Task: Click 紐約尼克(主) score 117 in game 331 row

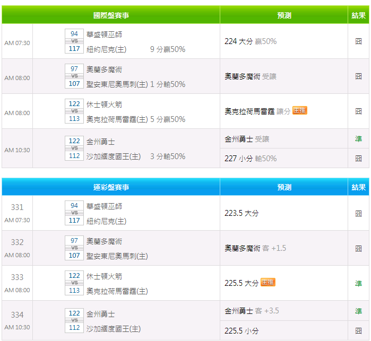Action: [x=74, y=221]
